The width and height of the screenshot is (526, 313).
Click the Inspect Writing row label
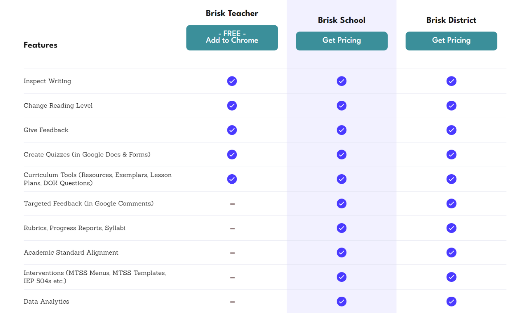coord(47,81)
